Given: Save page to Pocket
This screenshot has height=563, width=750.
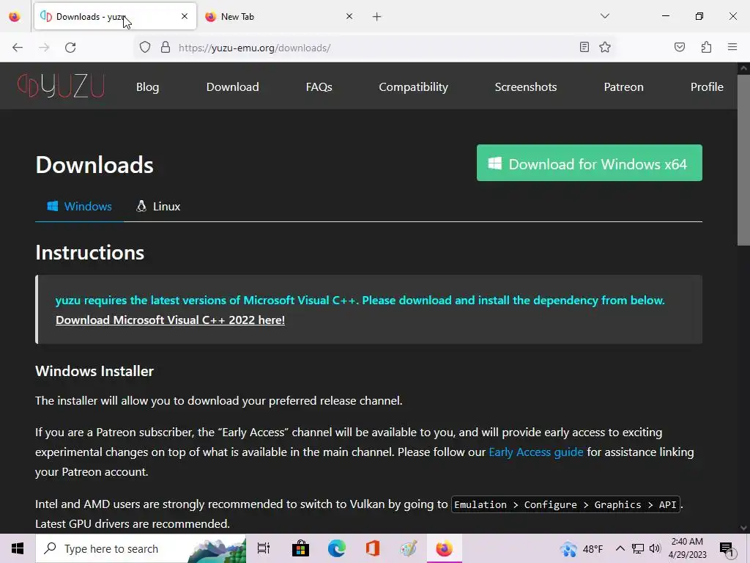Looking at the screenshot, I should 680,47.
